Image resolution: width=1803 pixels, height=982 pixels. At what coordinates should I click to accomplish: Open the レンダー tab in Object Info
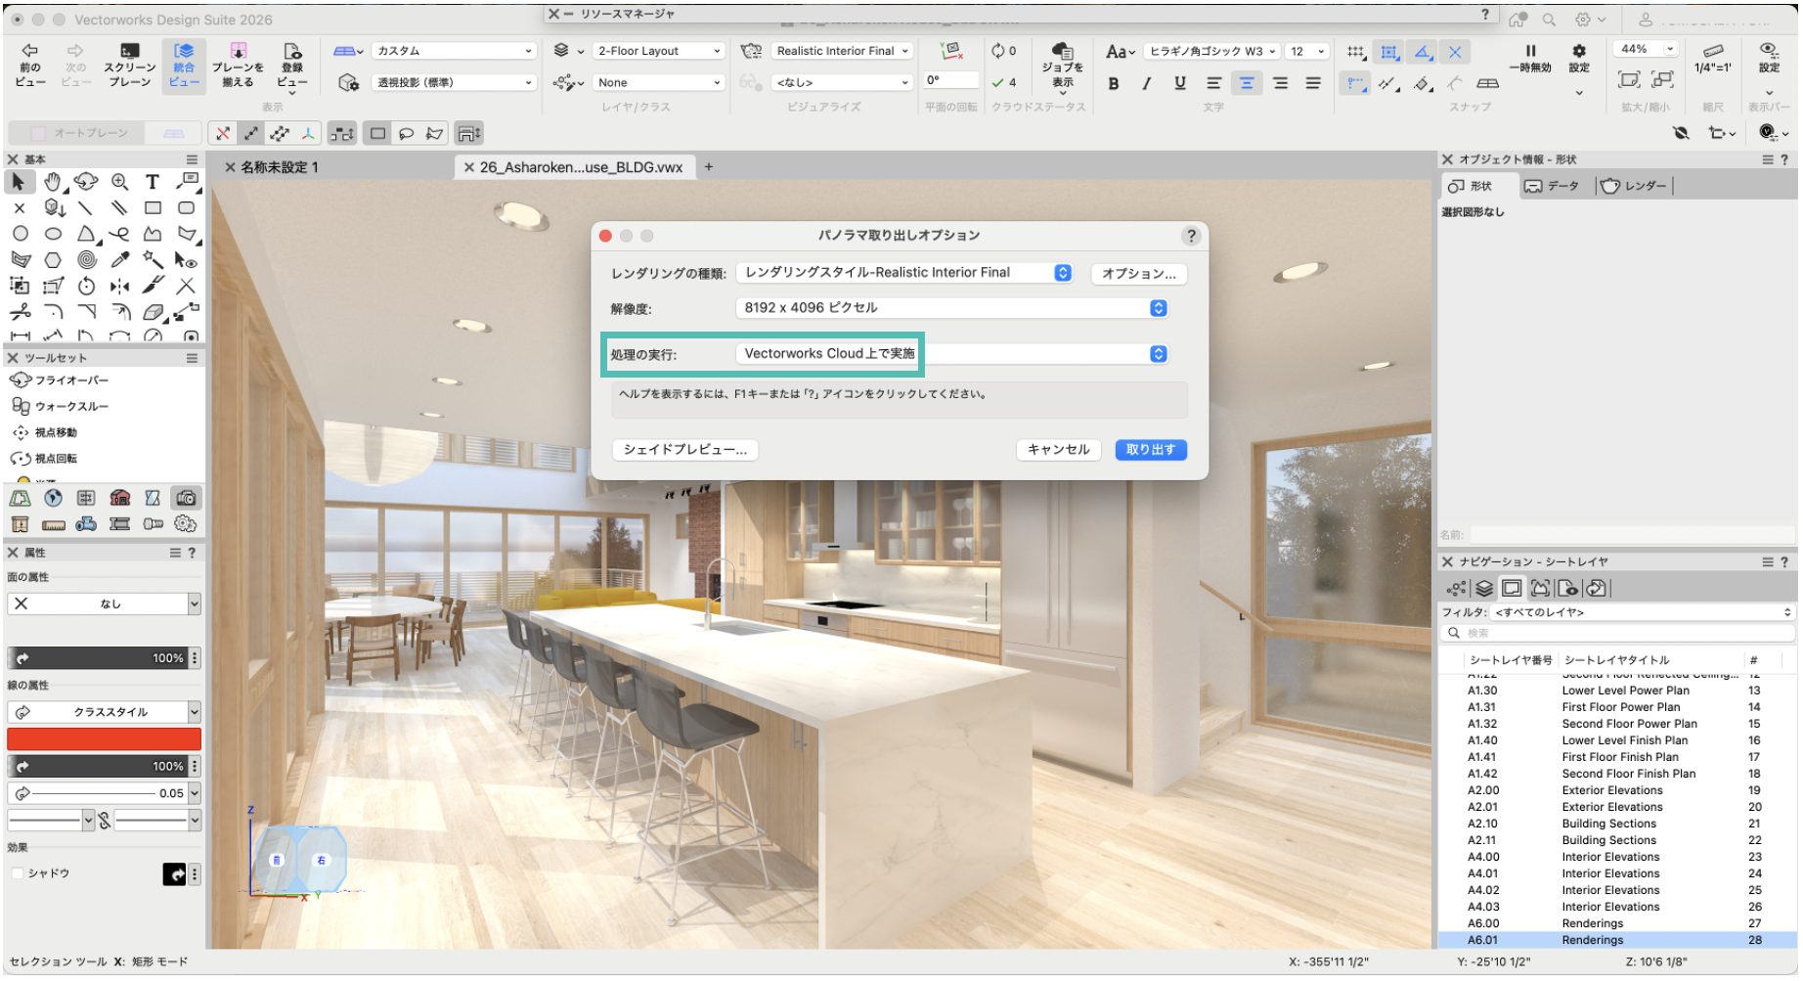pos(1636,186)
